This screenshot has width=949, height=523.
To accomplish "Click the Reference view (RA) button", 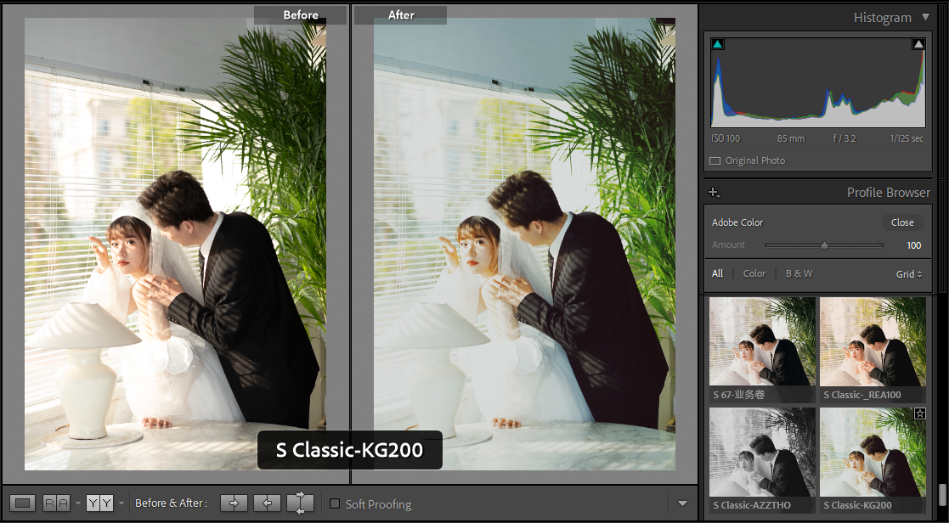I will 57,503.
